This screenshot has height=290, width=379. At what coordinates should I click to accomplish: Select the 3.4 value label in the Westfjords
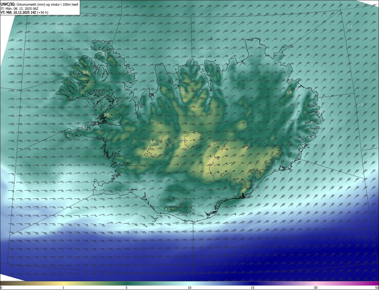pos(85,72)
